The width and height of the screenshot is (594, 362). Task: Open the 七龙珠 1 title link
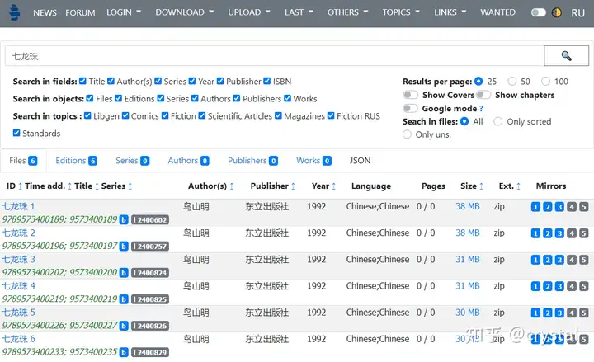coord(18,206)
